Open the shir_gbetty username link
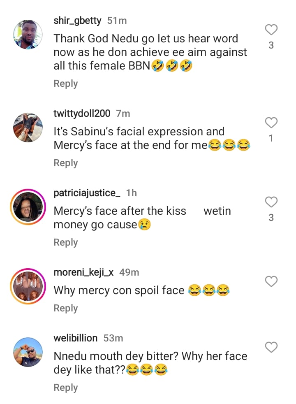 (77, 20)
